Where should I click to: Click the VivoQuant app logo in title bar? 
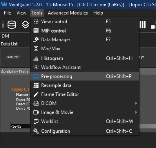[4, 4]
